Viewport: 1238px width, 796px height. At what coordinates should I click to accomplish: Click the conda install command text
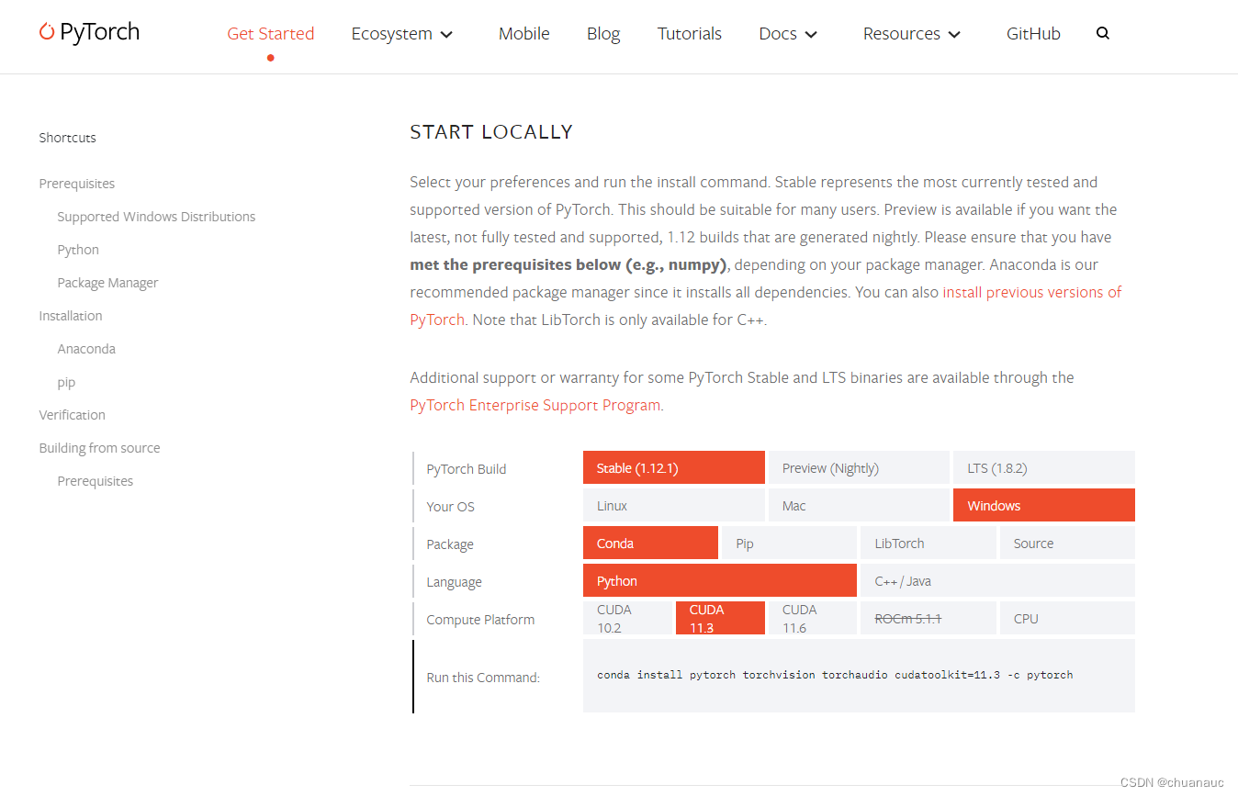click(x=834, y=675)
